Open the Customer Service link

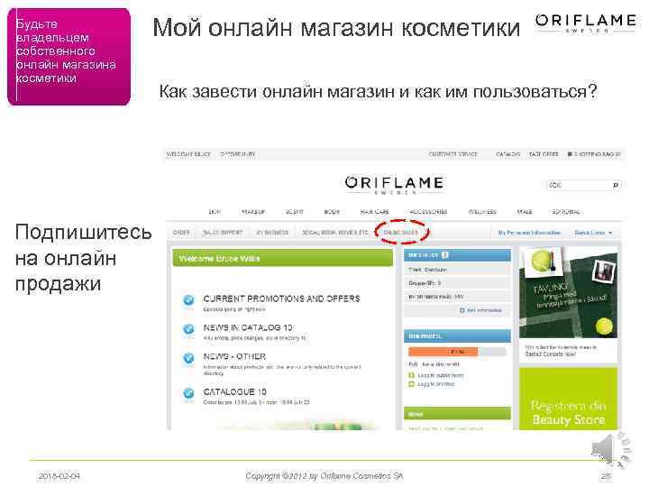point(452,154)
